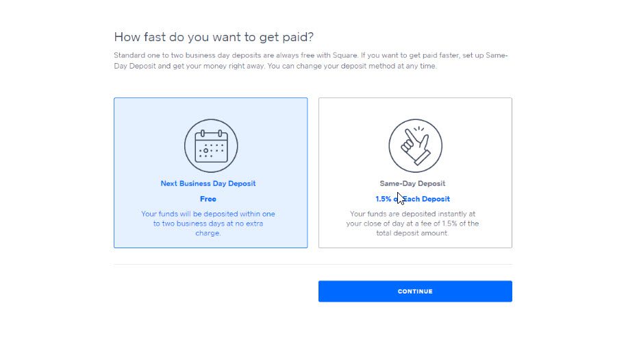The width and height of the screenshot is (639, 360).
Task: Choose the Same-Day Deposit option card
Action: [x=415, y=173]
